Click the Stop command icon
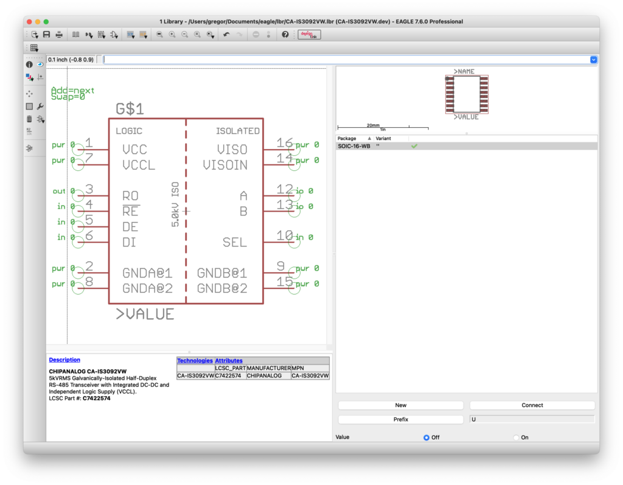The height and width of the screenshot is (485, 623). pyautogui.click(x=256, y=35)
